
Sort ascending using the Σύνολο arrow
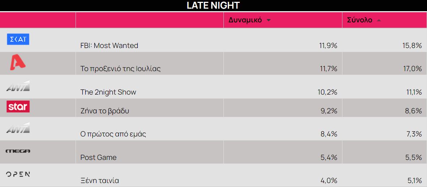(379, 20)
